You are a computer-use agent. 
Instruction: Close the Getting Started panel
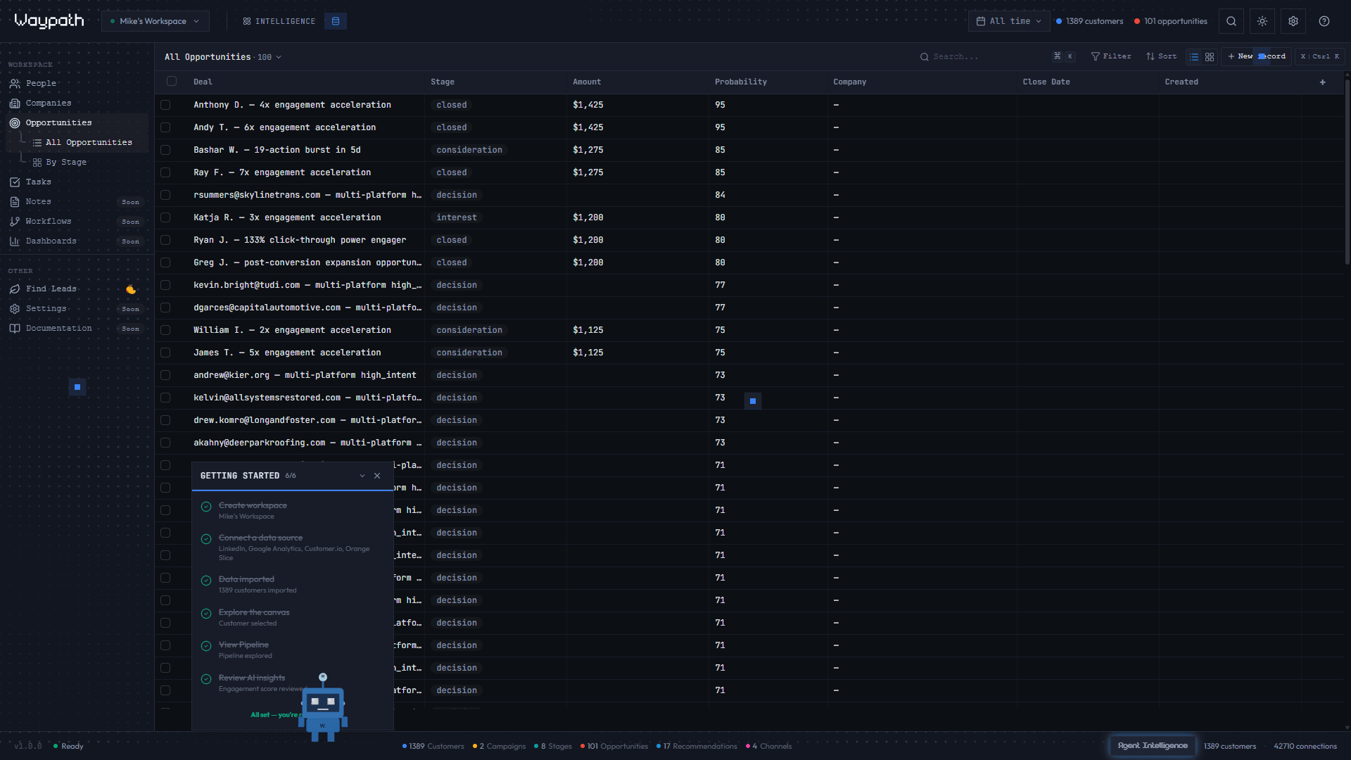377,476
